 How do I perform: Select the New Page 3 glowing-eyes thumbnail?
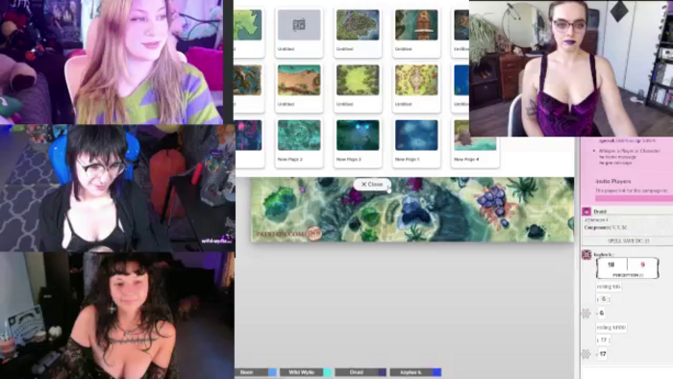(358, 136)
